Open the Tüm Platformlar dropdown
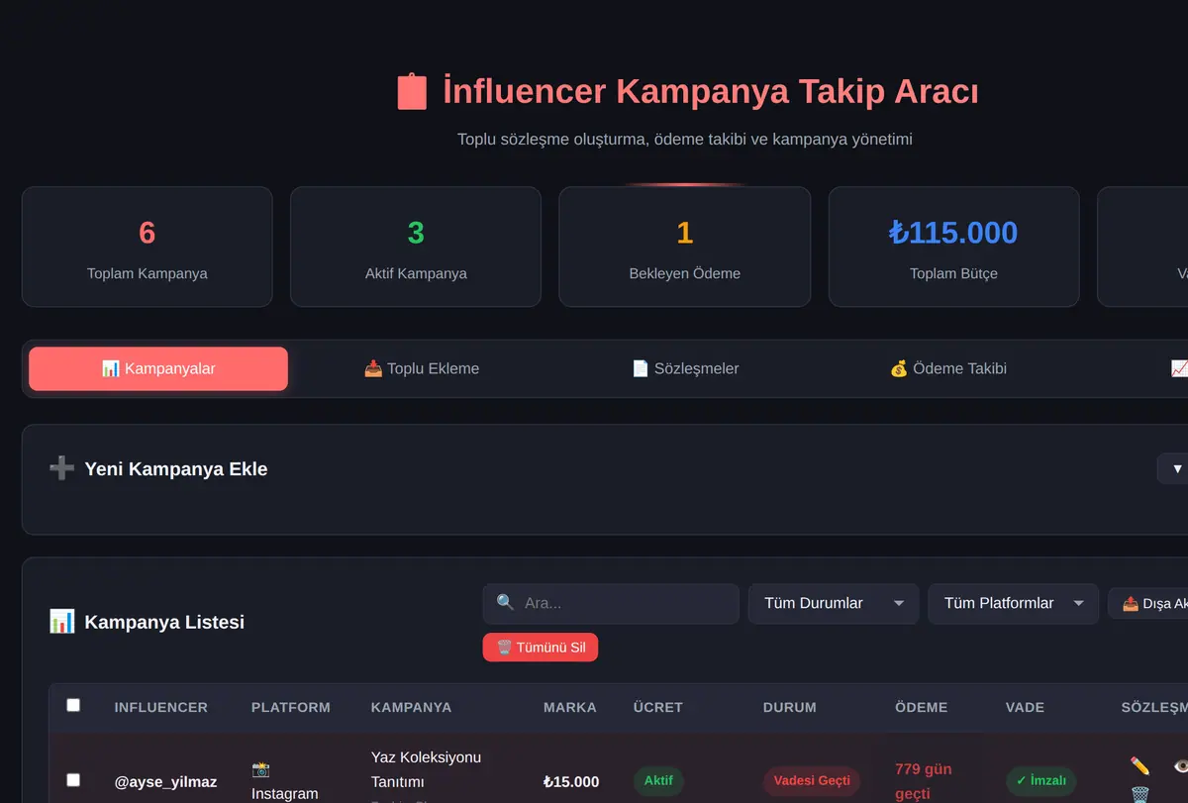This screenshot has height=803, width=1188. [1013, 603]
